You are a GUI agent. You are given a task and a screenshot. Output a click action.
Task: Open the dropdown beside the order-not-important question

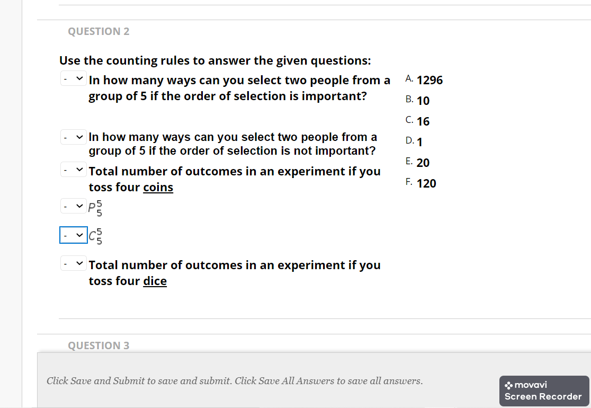point(73,136)
